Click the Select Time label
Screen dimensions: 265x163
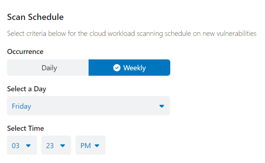[25, 128]
